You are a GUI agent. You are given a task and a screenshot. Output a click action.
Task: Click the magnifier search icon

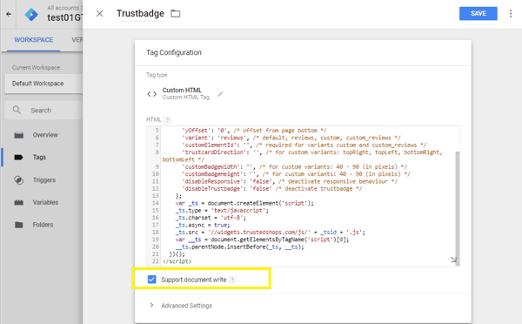click(17, 110)
